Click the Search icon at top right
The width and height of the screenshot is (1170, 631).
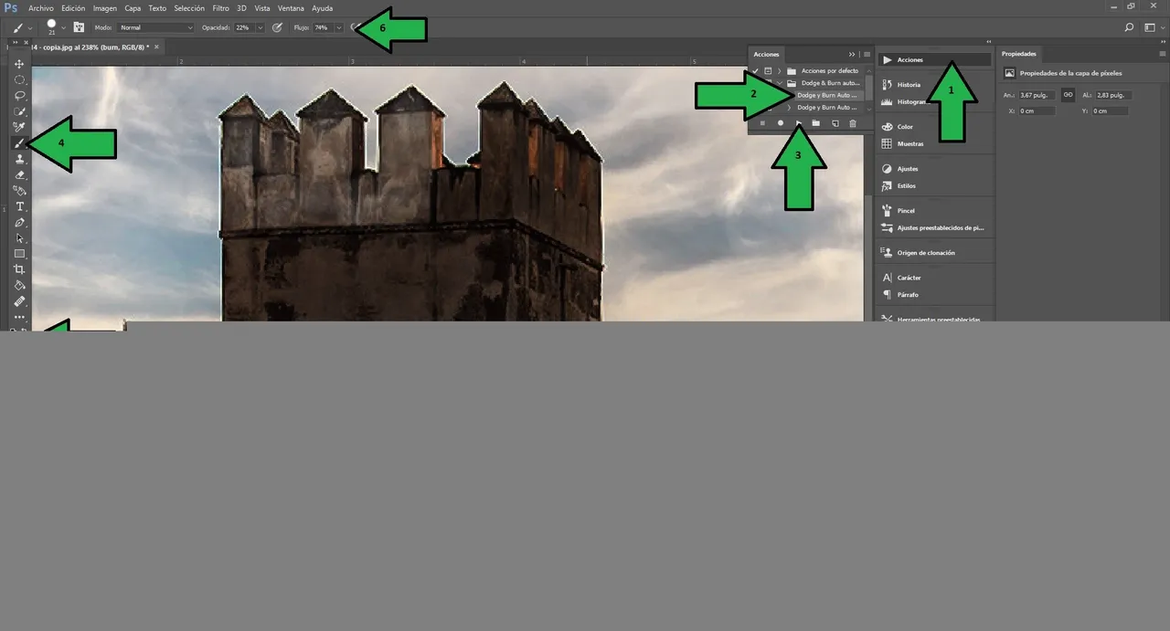coord(1129,27)
